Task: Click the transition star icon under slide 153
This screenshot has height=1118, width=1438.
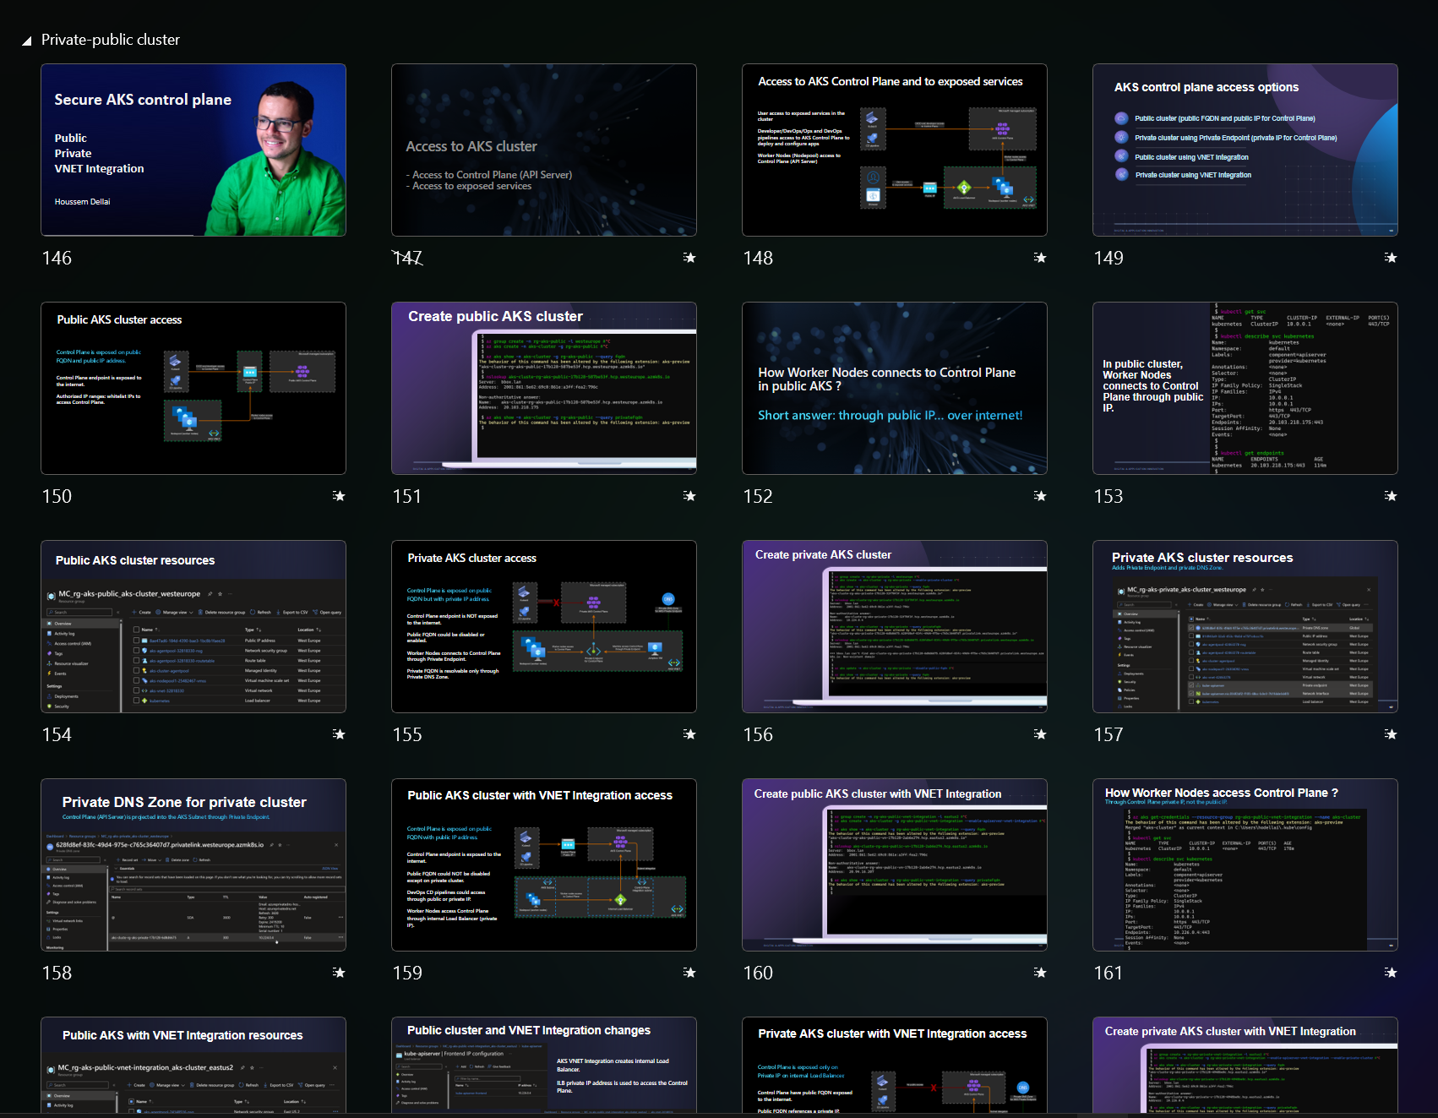Action: pyautogui.click(x=1391, y=496)
